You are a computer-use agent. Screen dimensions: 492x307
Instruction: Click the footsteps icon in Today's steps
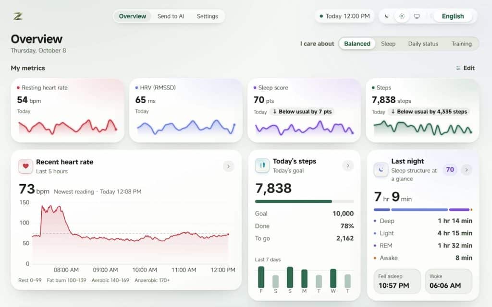(x=262, y=165)
